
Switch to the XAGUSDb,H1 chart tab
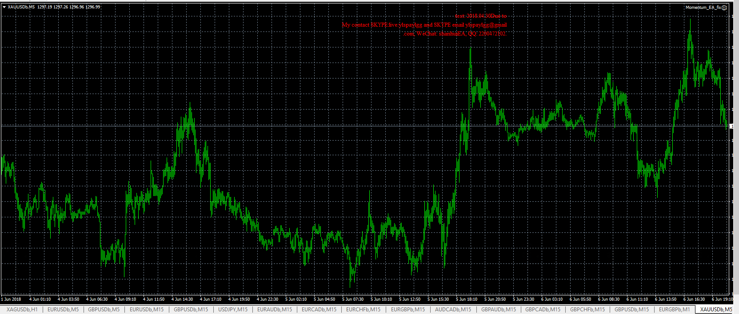click(x=22, y=310)
